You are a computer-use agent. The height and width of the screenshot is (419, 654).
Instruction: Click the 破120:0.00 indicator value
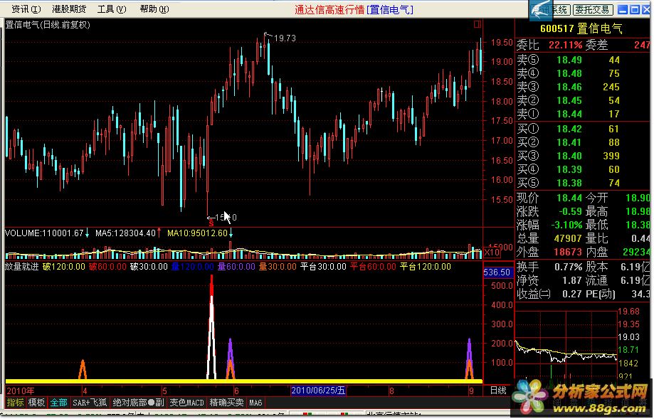click(x=64, y=267)
